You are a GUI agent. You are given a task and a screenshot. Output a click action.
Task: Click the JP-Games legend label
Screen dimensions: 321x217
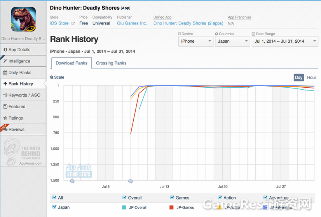[x=185, y=207]
